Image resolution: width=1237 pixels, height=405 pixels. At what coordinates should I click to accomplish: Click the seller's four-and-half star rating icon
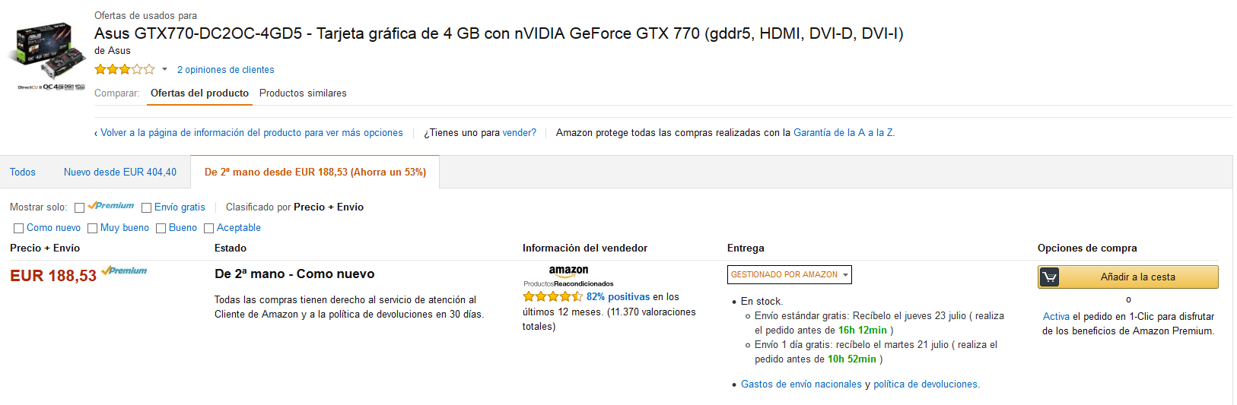[552, 296]
